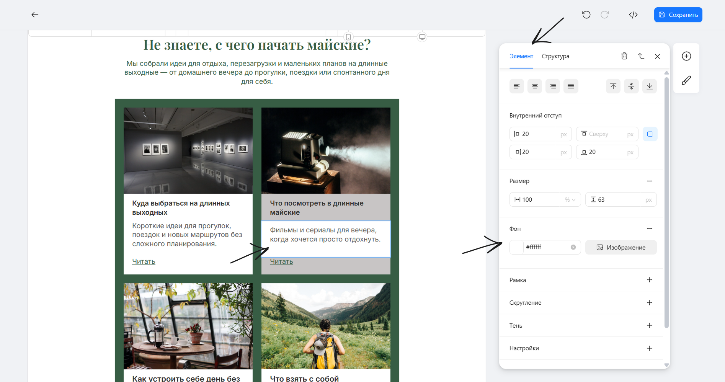Select parent element arrow icon
Viewport: 725px width, 382px height.
641,56
